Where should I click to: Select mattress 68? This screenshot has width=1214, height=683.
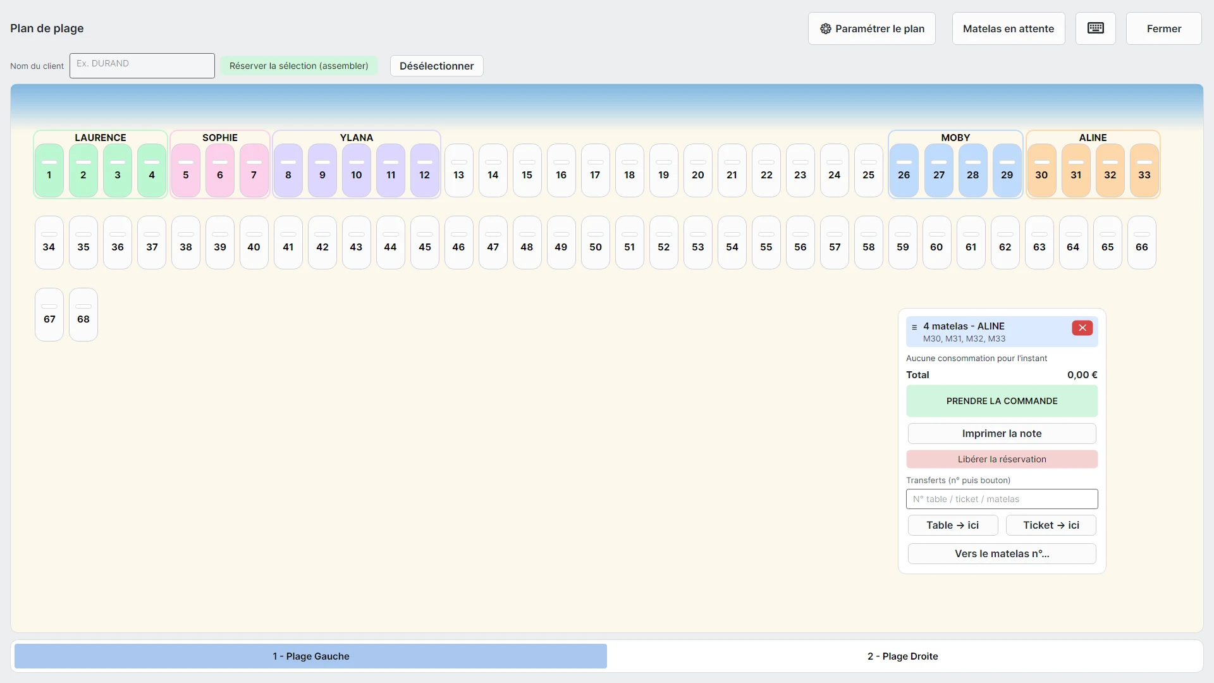tap(83, 314)
